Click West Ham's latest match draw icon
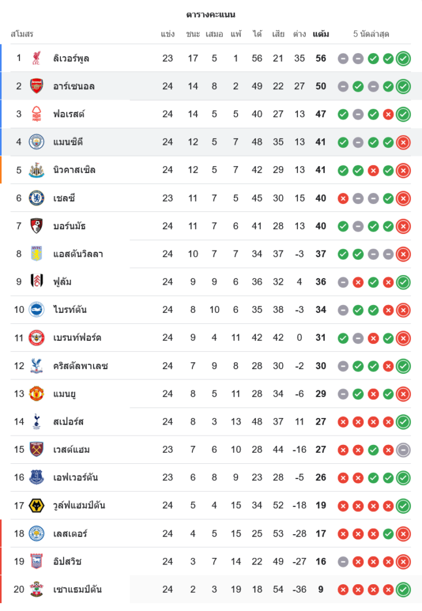This screenshot has width=422, height=611. point(403,450)
